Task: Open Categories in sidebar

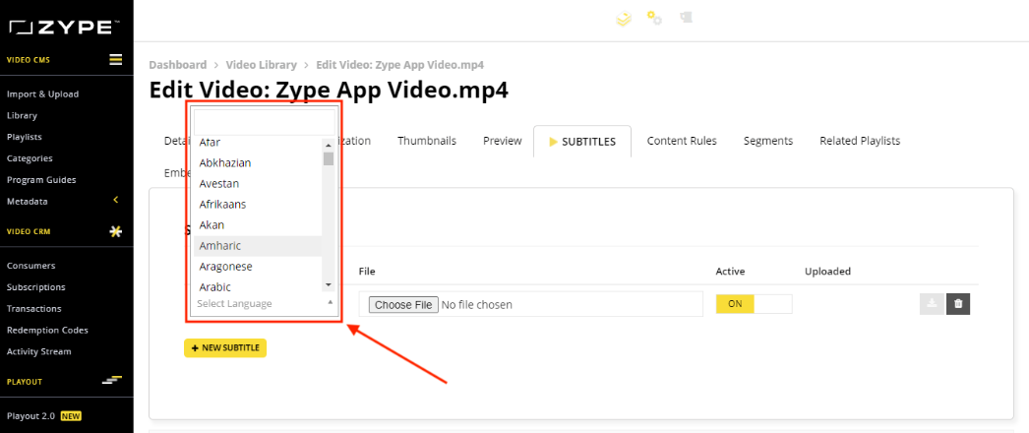Action: [x=30, y=158]
